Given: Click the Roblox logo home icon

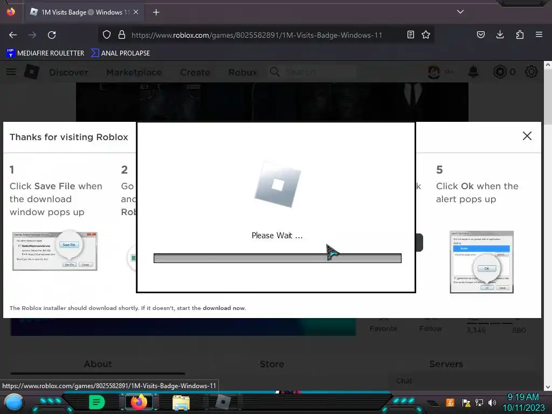Looking at the screenshot, I should (x=32, y=72).
